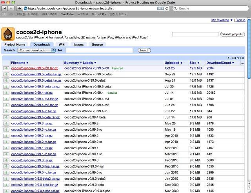Click download arrow icon for 0.99.2.tar.gz

tap(6, 136)
